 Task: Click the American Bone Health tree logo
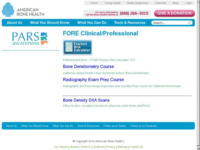coord(8,10)
